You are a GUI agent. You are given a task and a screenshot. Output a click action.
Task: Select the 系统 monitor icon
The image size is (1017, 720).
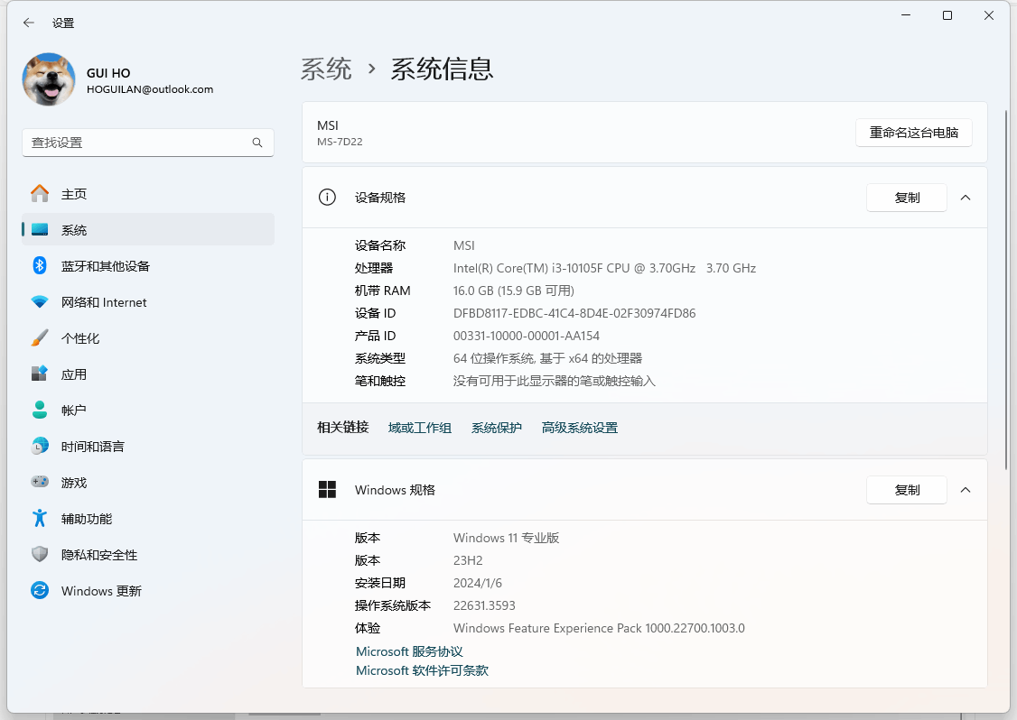pos(40,229)
